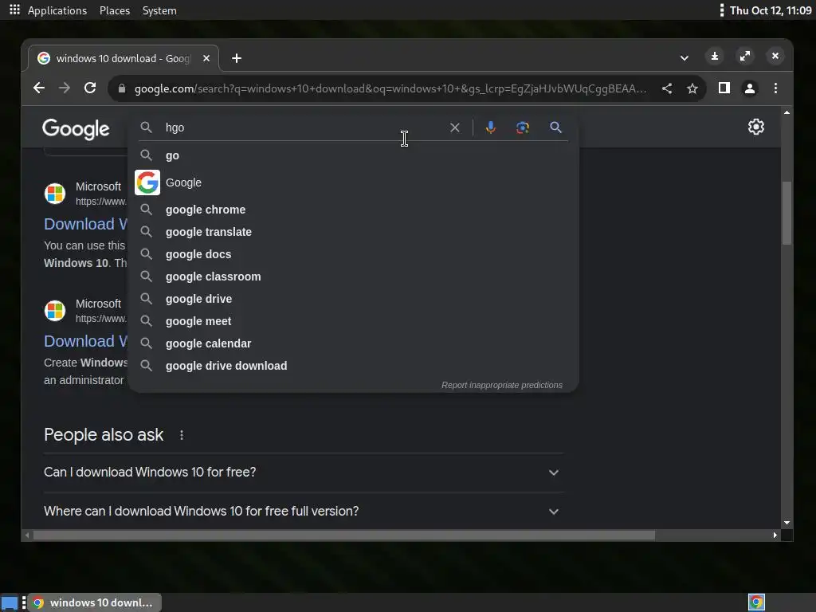Choose 'google docs' suggestion
The height and width of the screenshot is (612, 816).
pos(353,254)
